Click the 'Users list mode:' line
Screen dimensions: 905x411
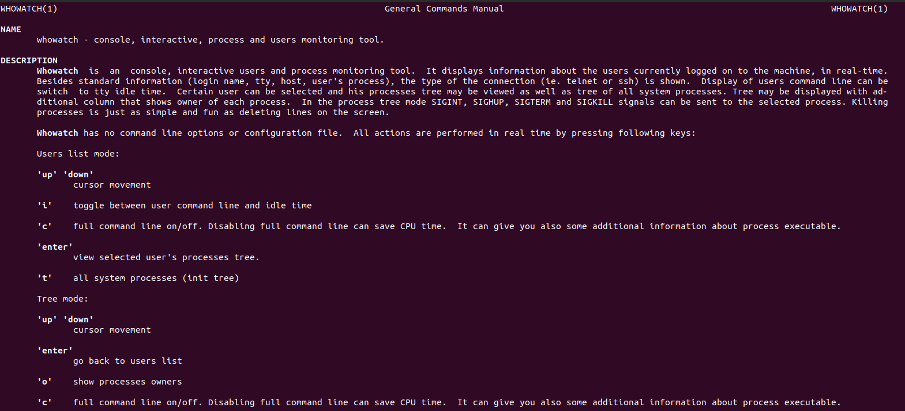78,154
